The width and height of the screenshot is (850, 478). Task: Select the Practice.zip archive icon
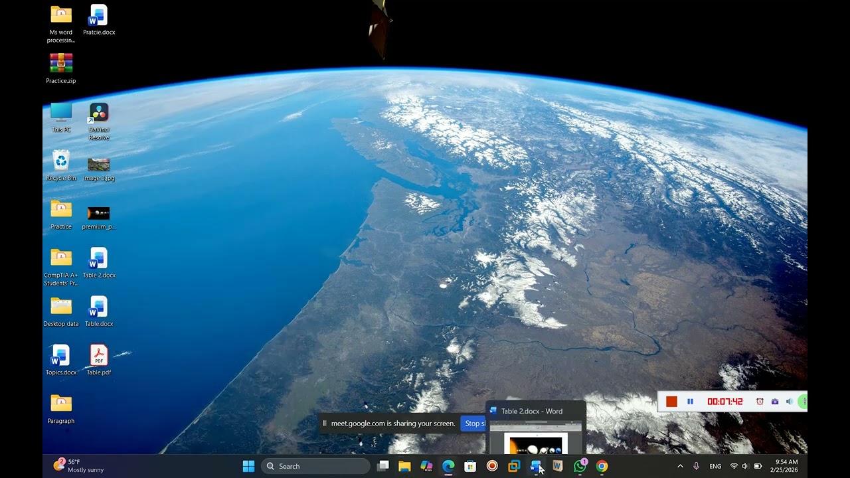pos(61,68)
